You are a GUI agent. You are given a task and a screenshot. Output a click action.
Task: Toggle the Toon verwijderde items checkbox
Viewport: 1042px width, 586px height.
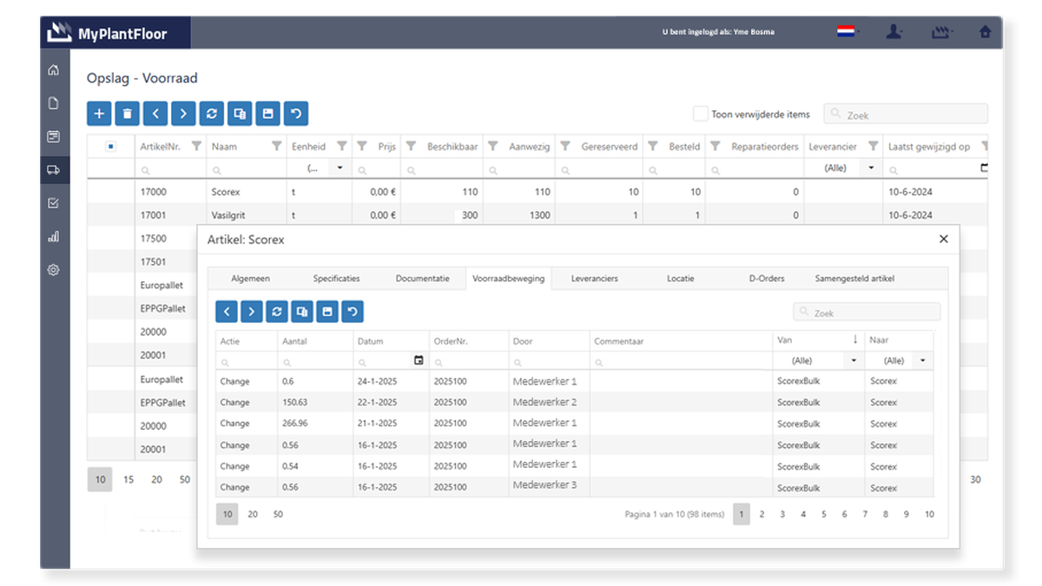(x=700, y=114)
